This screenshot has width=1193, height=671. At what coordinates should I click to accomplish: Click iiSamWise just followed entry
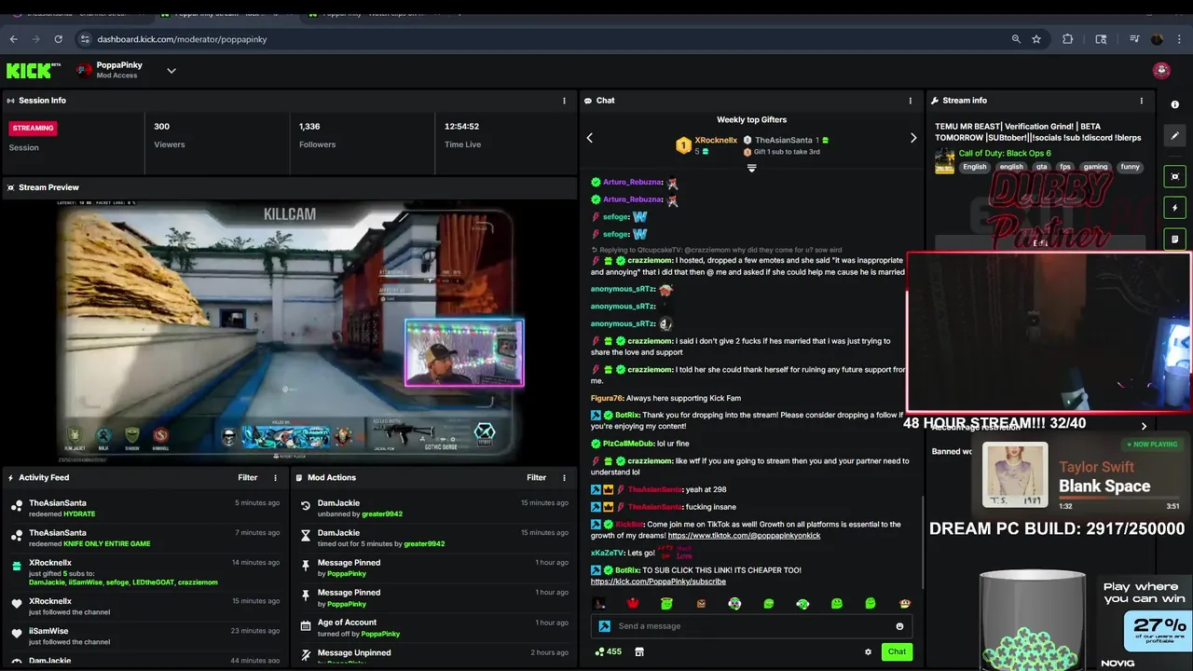tap(145, 636)
